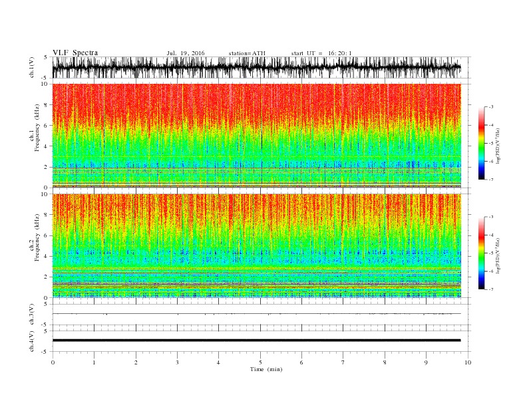The height and width of the screenshot is (407, 527).
Task: Click the ch.2 colorbar '-7' value
Action: (x=490, y=289)
